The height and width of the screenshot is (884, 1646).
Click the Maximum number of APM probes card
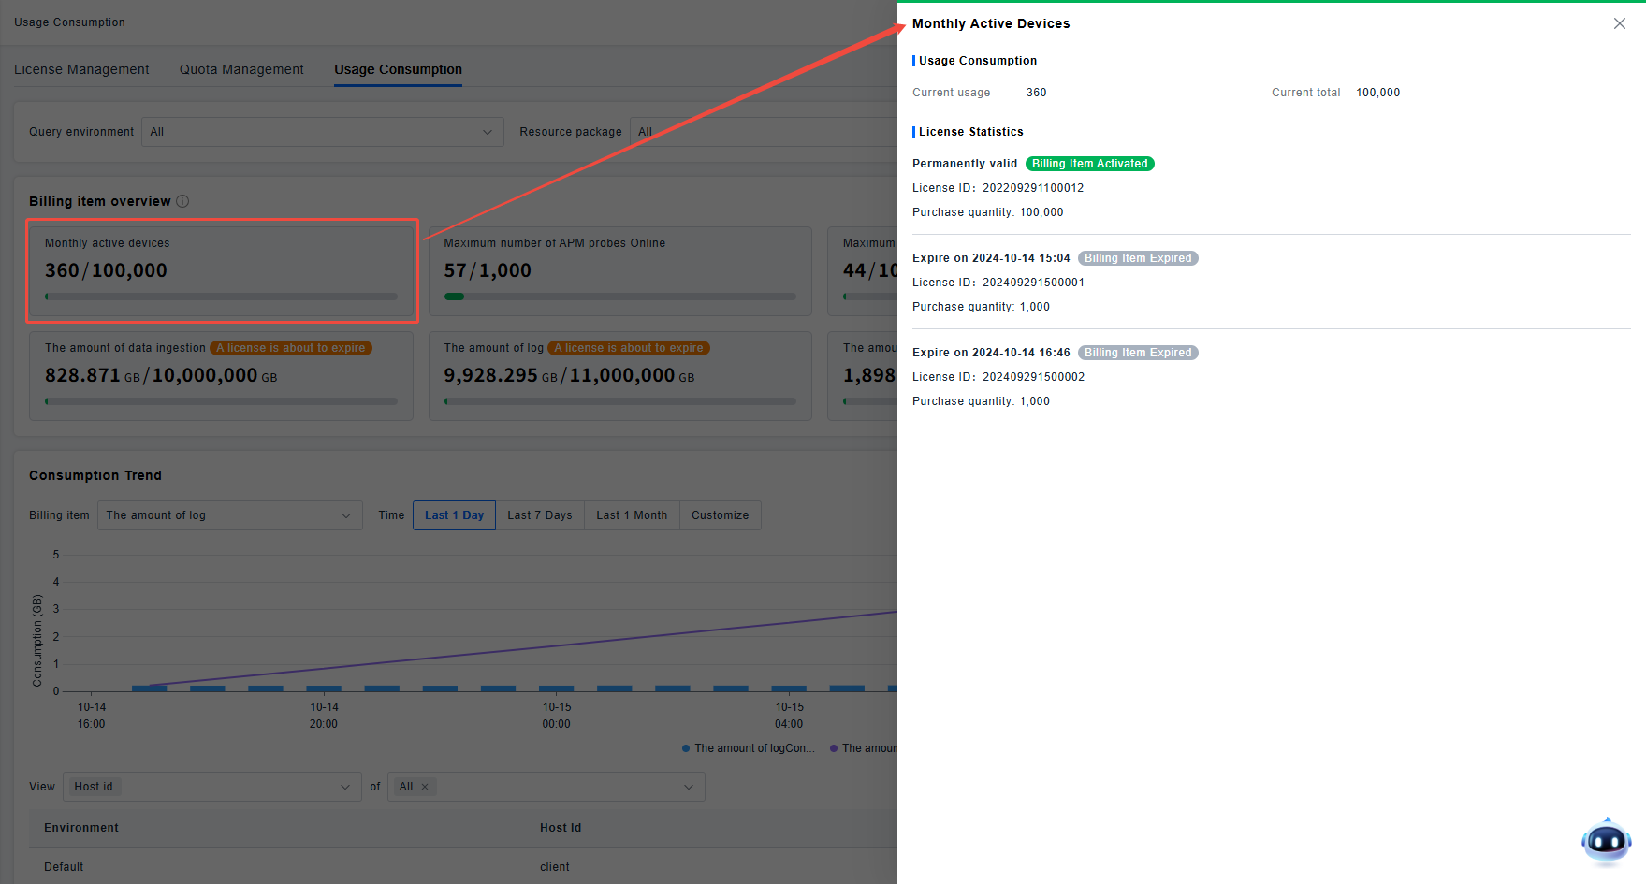(x=619, y=270)
